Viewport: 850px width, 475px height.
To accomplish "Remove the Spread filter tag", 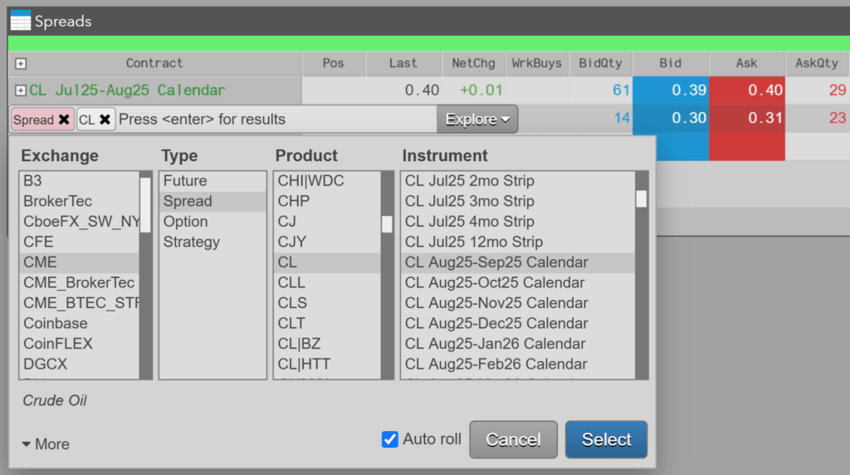I will [64, 120].
